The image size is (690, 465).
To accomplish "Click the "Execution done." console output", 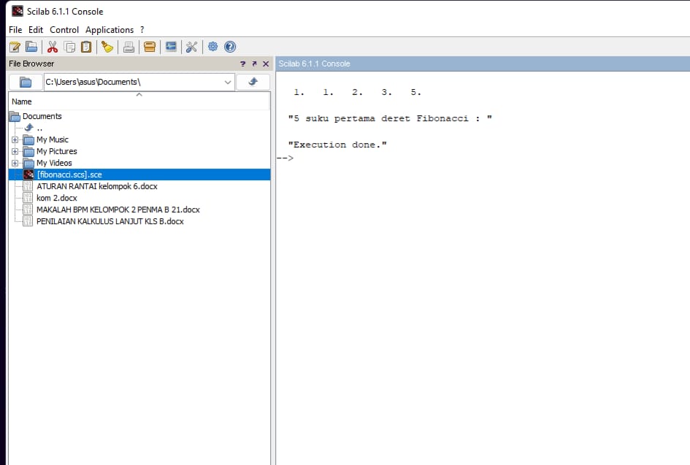I will click(337, 145).
